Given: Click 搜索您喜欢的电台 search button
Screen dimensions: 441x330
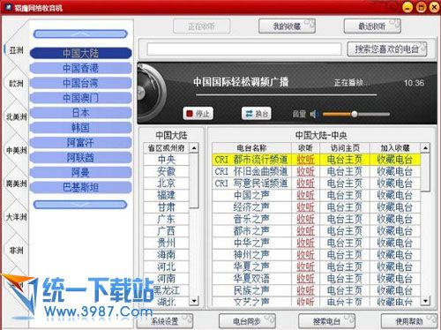Looking at the screenshot, I should [387, 49].
